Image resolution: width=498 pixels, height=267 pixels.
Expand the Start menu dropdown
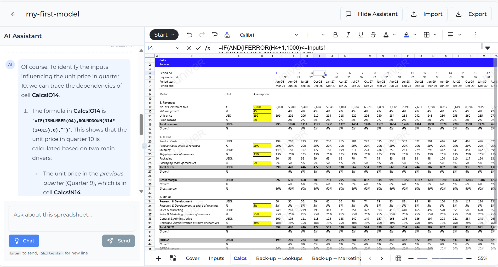click(164, 35)
